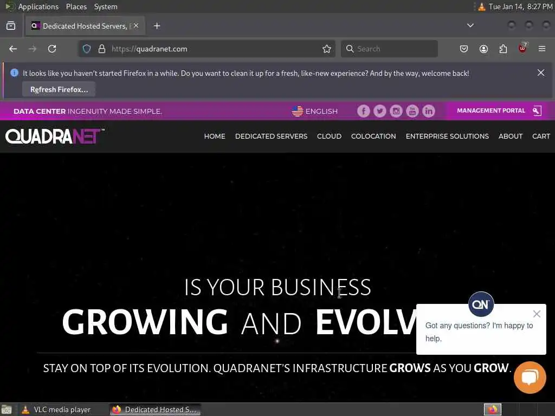Open QuadraNet's YouTube channel icon
The width and height of the screenshot is (555, 416).
(412, 111)
